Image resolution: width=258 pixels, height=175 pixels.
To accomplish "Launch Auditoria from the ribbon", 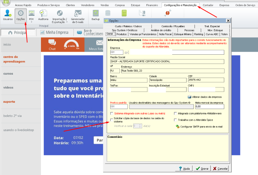I will 43,15.
